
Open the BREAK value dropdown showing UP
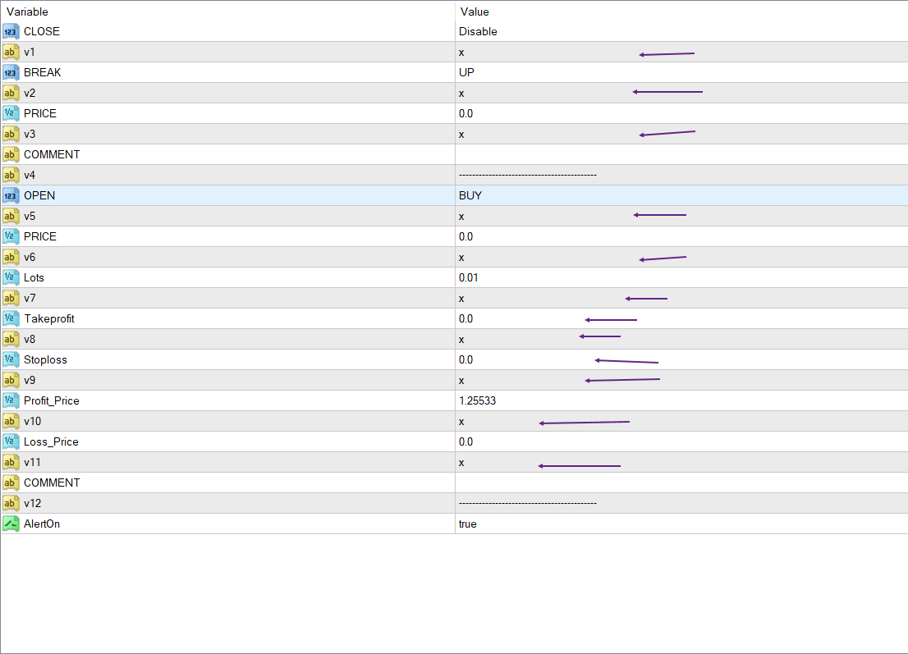[466, 72]
